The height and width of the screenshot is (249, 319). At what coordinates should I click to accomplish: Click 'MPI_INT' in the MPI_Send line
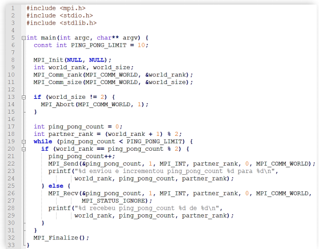[173, 164]
